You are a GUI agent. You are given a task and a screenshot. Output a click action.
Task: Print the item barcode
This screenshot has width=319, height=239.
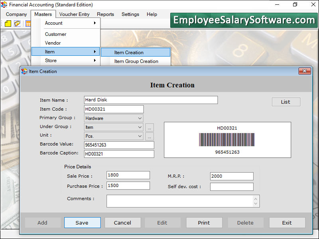point(204,222)
